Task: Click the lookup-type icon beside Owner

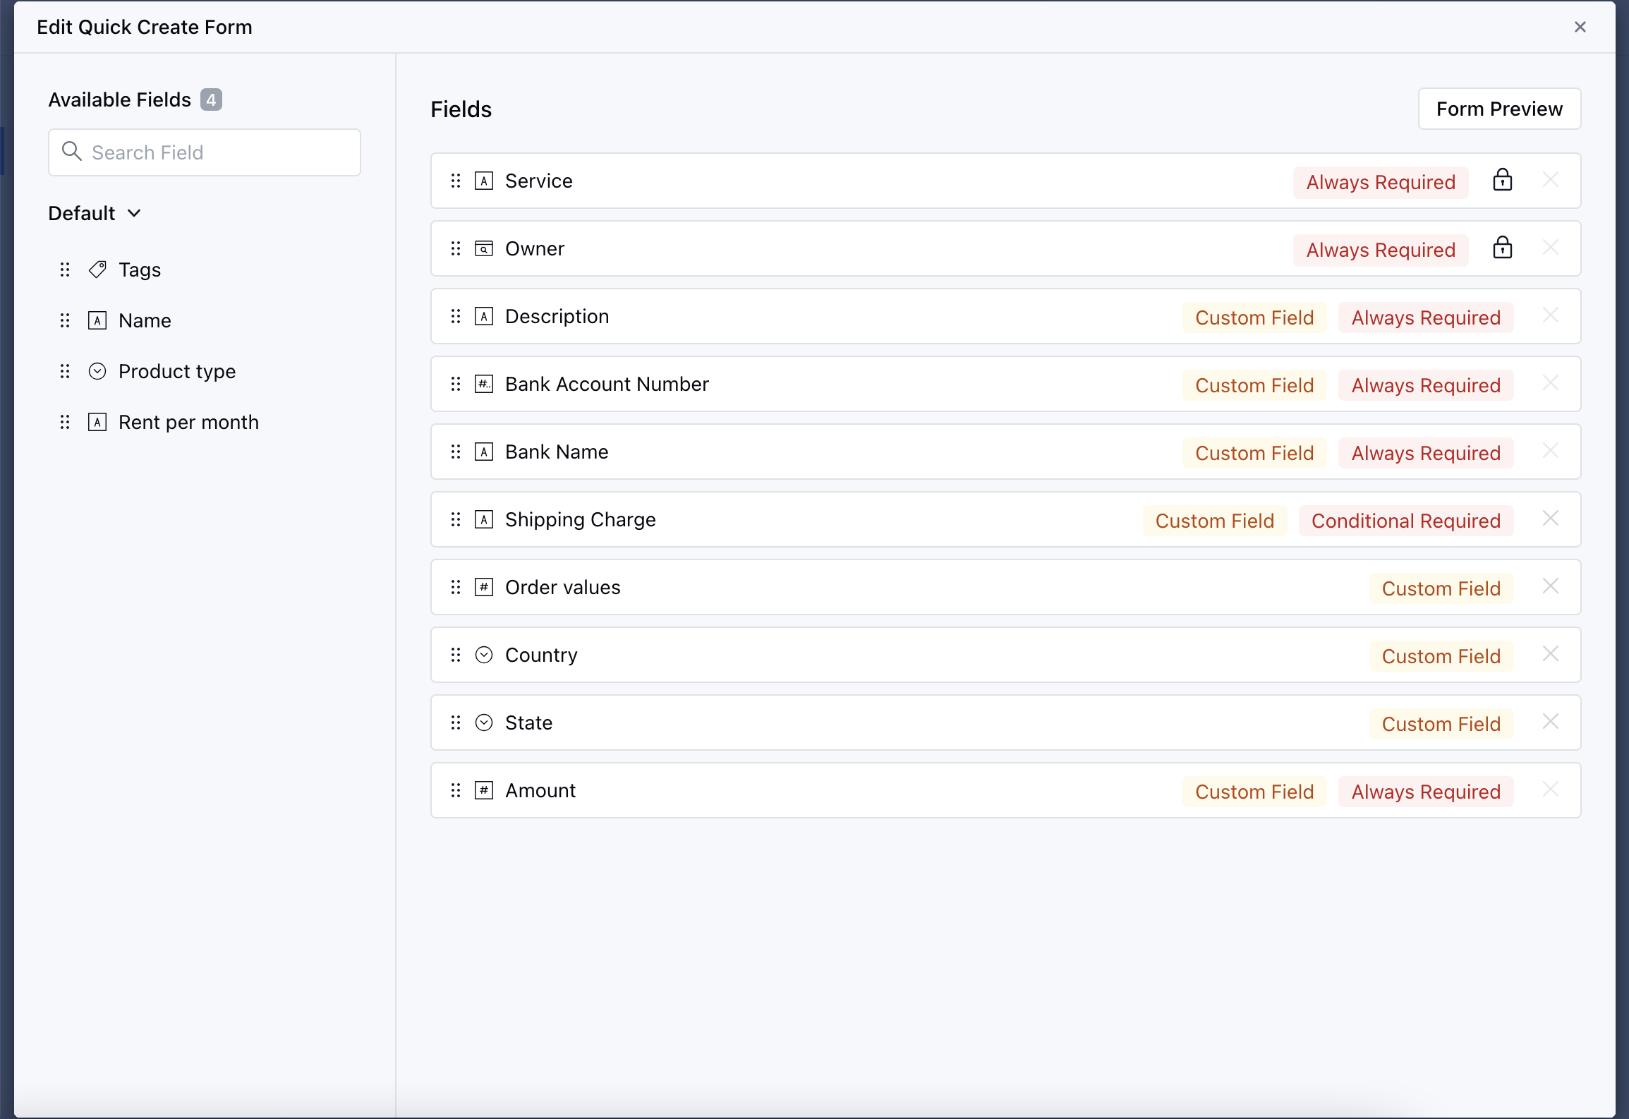Action: (484, 249)
